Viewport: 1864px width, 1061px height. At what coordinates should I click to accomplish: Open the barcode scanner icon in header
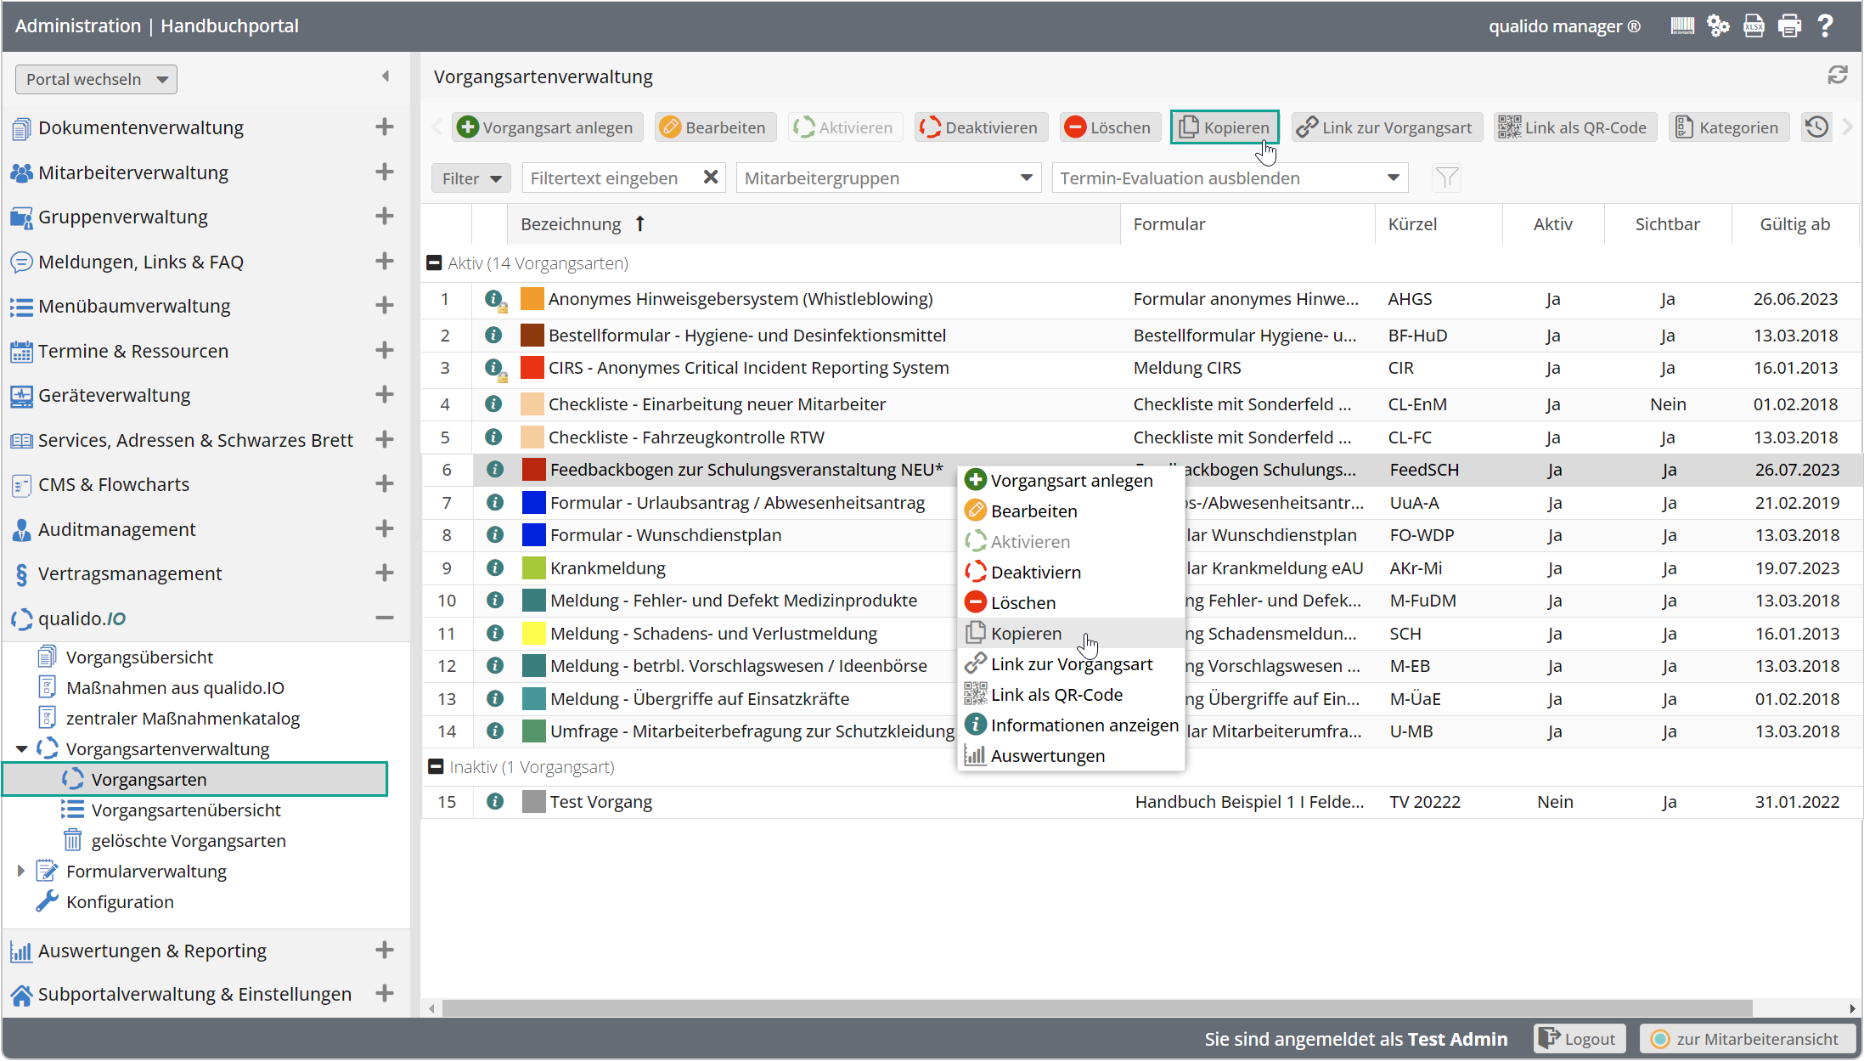pos(1682,25)
